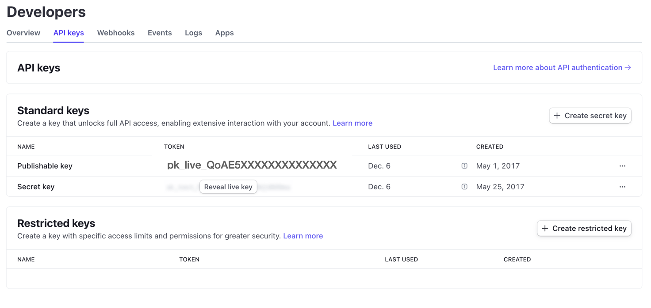Click the Create restricted key button
Screen dimensions: 651x308
[584, 229]
